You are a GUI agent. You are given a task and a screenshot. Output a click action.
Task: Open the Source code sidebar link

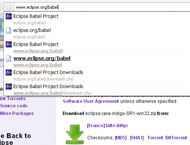click(x=14, y=106)
